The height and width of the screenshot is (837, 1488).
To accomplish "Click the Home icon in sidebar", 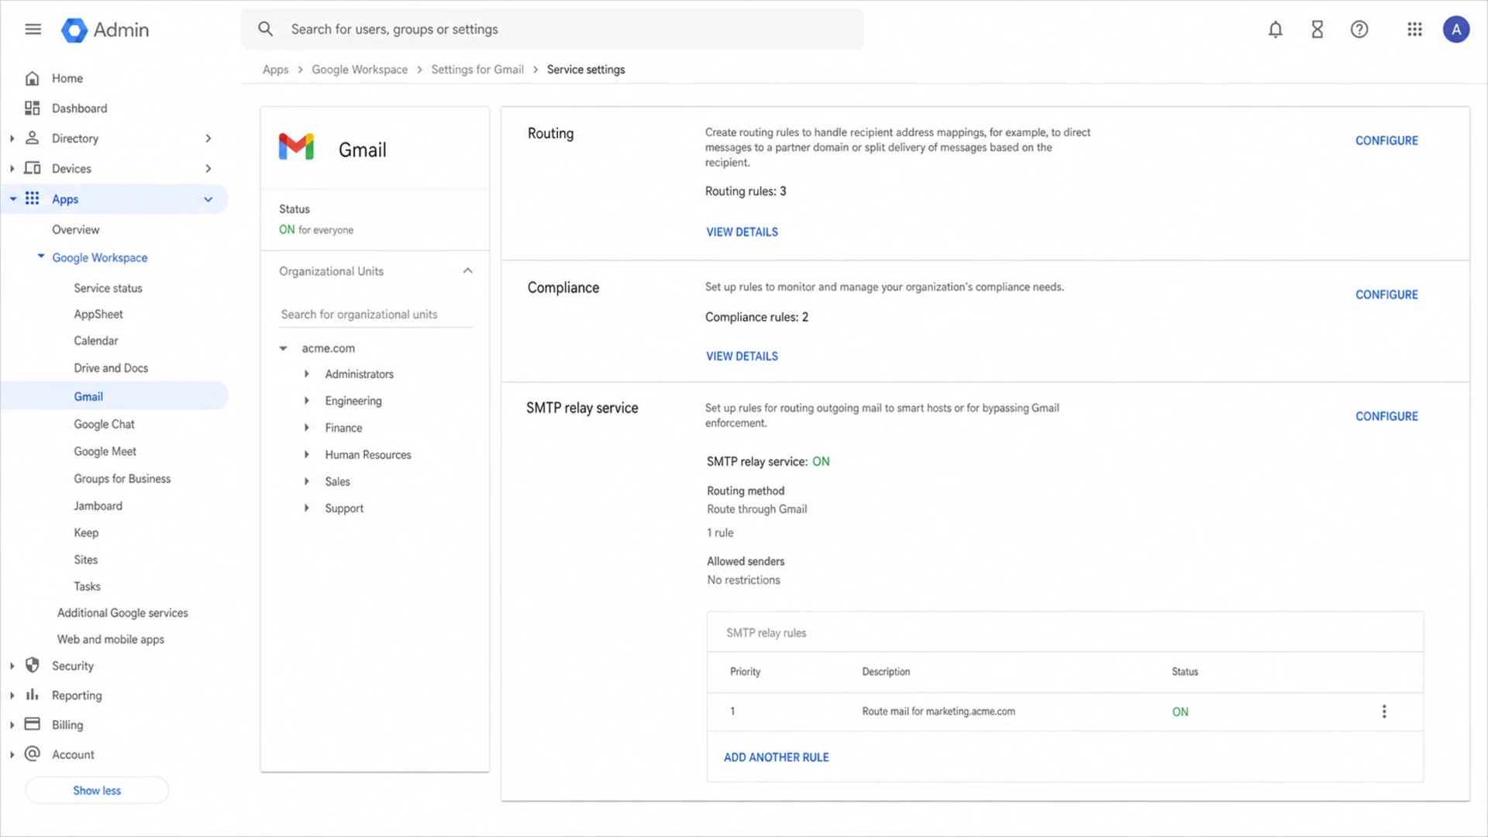I will point(33,78).
